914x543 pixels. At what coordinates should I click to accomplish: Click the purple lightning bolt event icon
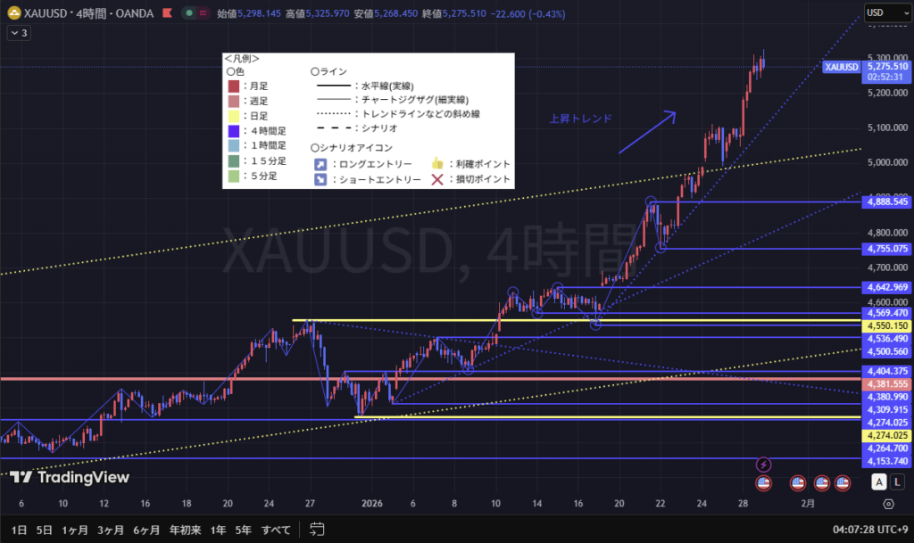point(763,464)
